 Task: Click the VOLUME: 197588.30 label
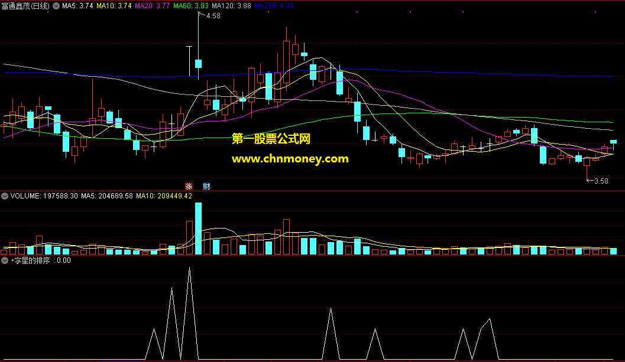(44, 196)
